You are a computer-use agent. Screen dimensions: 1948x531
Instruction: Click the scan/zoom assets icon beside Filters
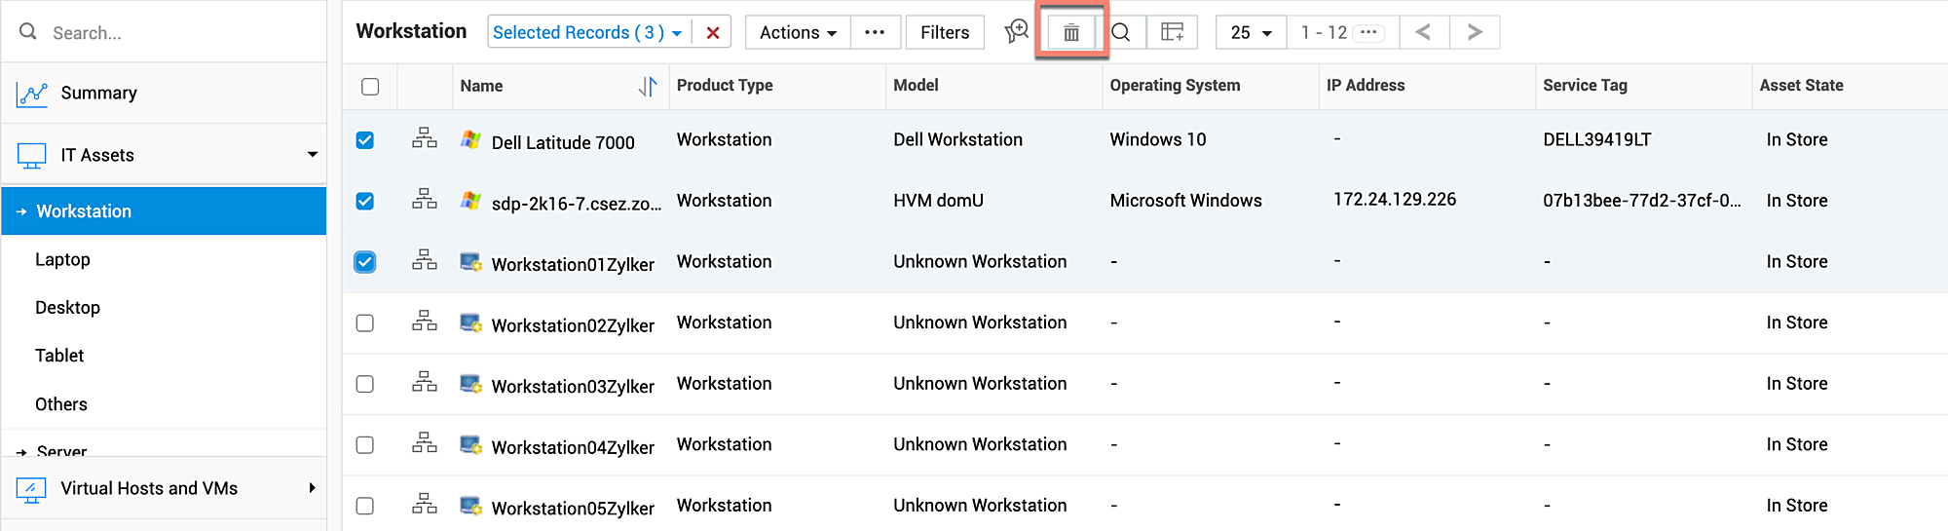tap(1016, 32)
